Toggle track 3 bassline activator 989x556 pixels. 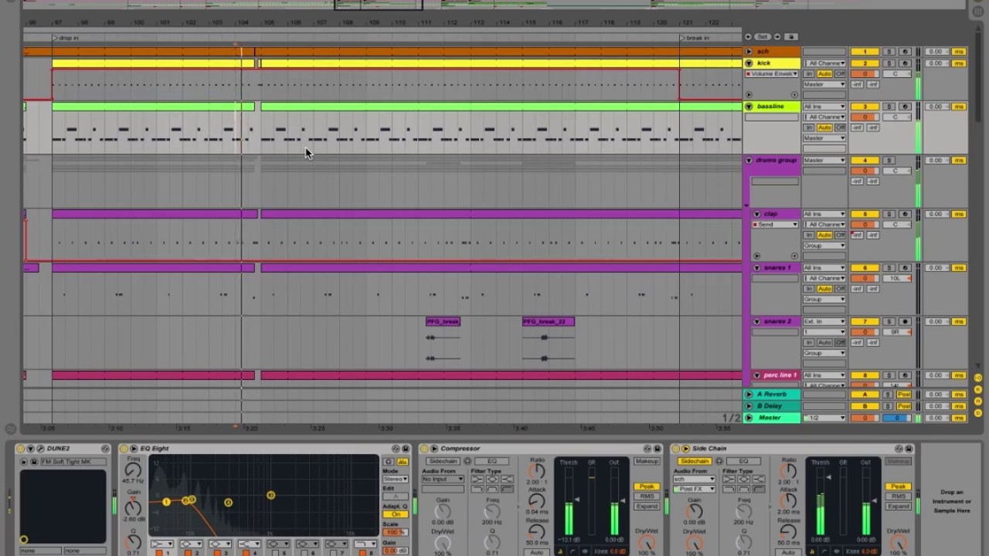click(865, 107)
